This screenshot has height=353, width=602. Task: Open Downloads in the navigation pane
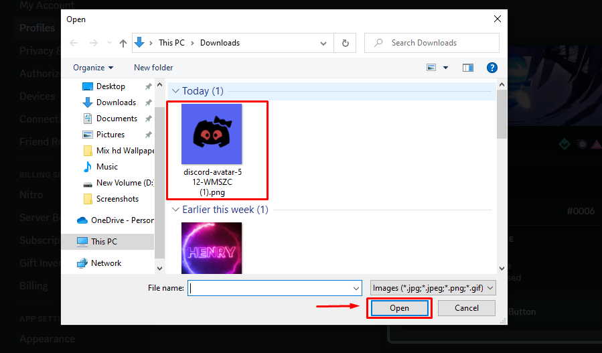pyautogui.click(x=116, y=102)
